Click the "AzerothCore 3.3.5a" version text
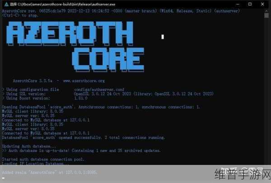The width and height of the screenshot is (271, 183). [x=33, y=81]
